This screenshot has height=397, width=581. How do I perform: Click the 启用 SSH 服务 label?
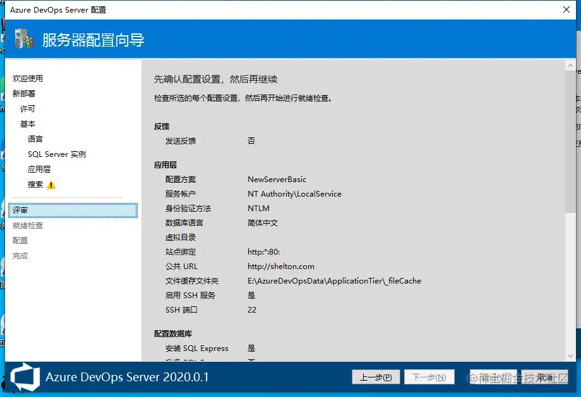click(190, 296)
